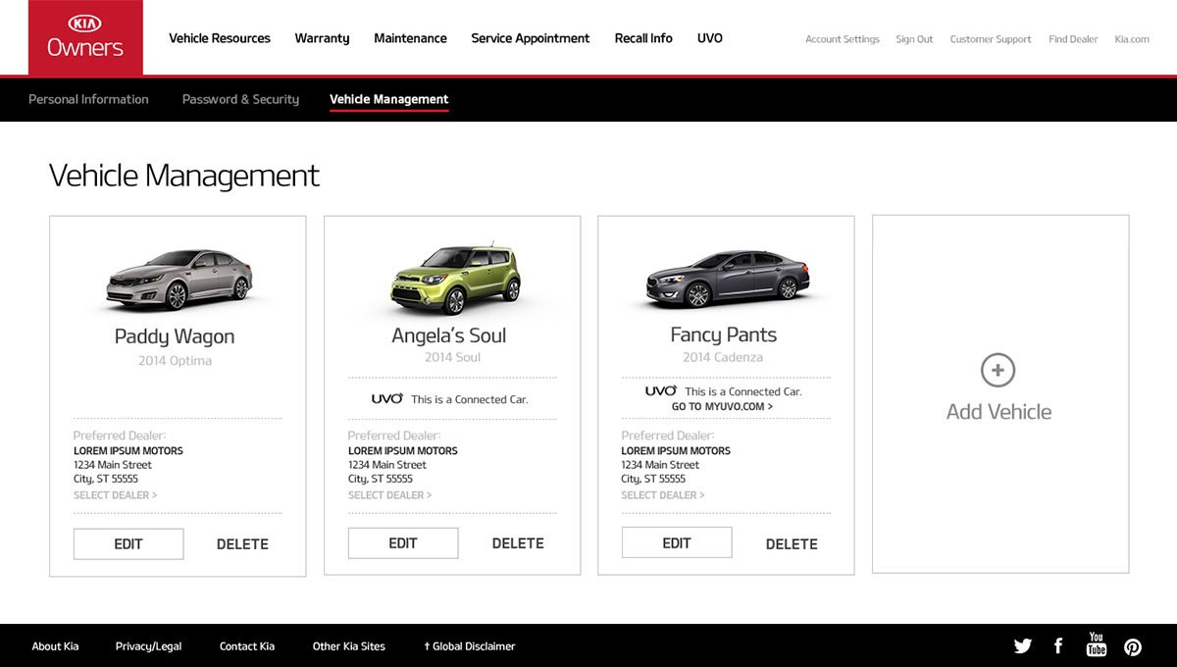
Task: Open Service Appointment in the top navigation
Action: pos(531,38)
